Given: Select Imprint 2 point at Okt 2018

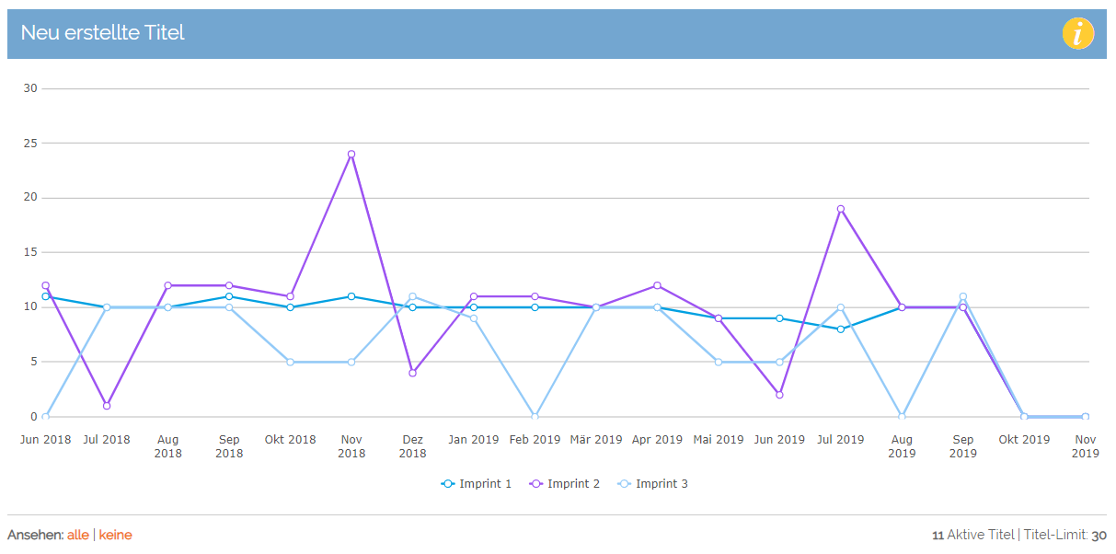Looking at the screenshot, I should point(290,296).
